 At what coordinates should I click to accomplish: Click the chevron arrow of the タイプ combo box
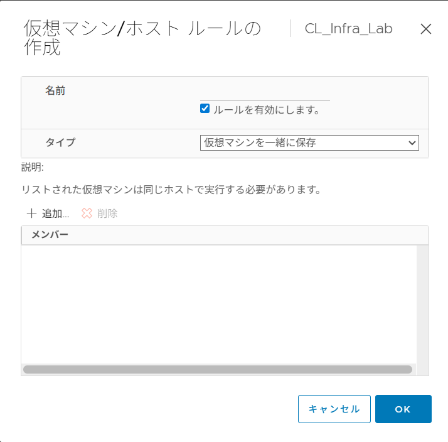pos(412,143)
